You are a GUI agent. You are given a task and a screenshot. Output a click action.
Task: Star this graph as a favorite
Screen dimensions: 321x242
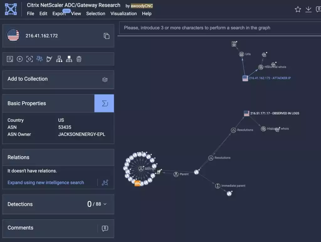[298, 9]
